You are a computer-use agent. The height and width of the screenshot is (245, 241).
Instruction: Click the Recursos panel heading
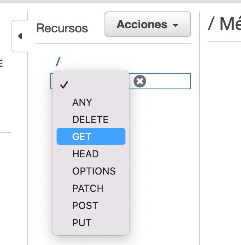62,28
